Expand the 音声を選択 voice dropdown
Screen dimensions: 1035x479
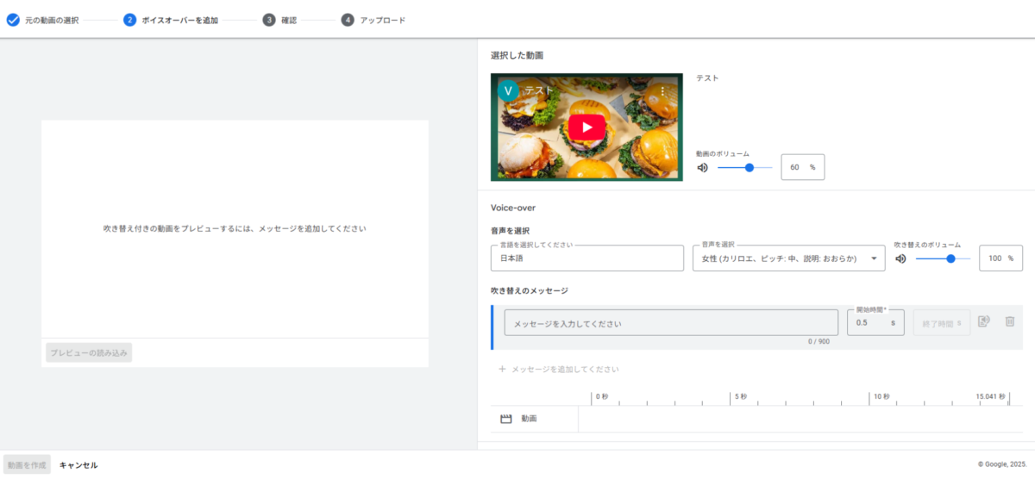point(874,258)
